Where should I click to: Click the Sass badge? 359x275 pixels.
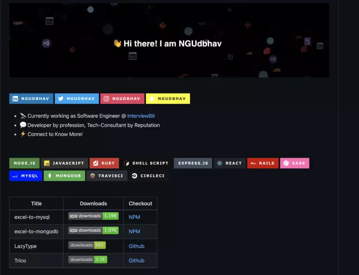295,163
